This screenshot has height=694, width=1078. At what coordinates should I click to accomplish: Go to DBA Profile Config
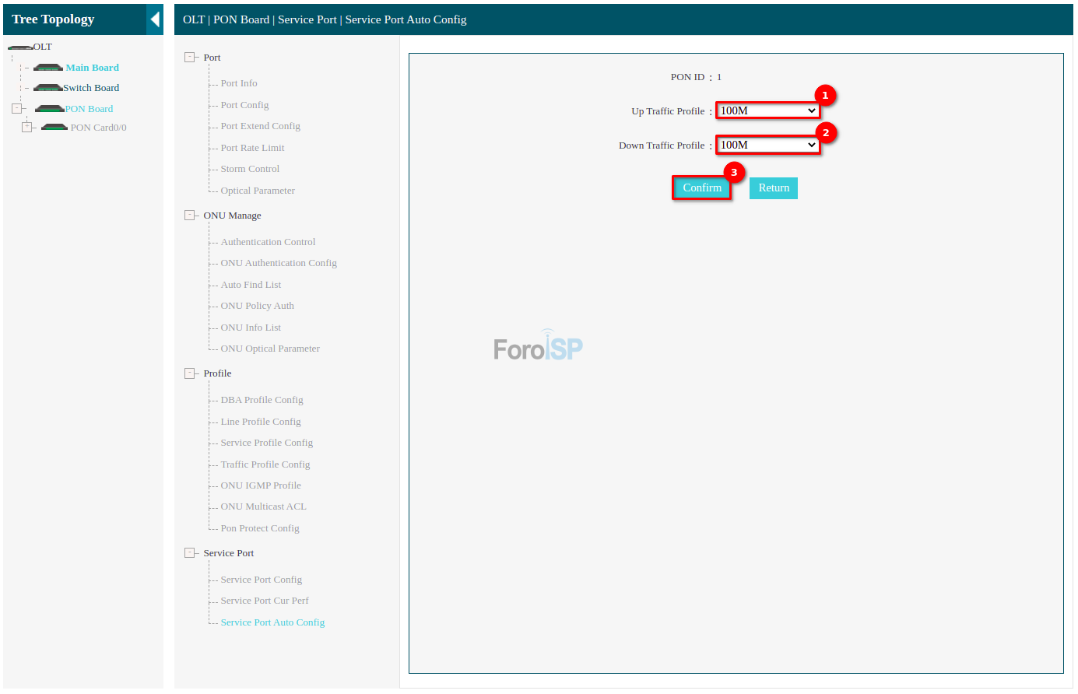pyautogui.click(x=262, y=400)
